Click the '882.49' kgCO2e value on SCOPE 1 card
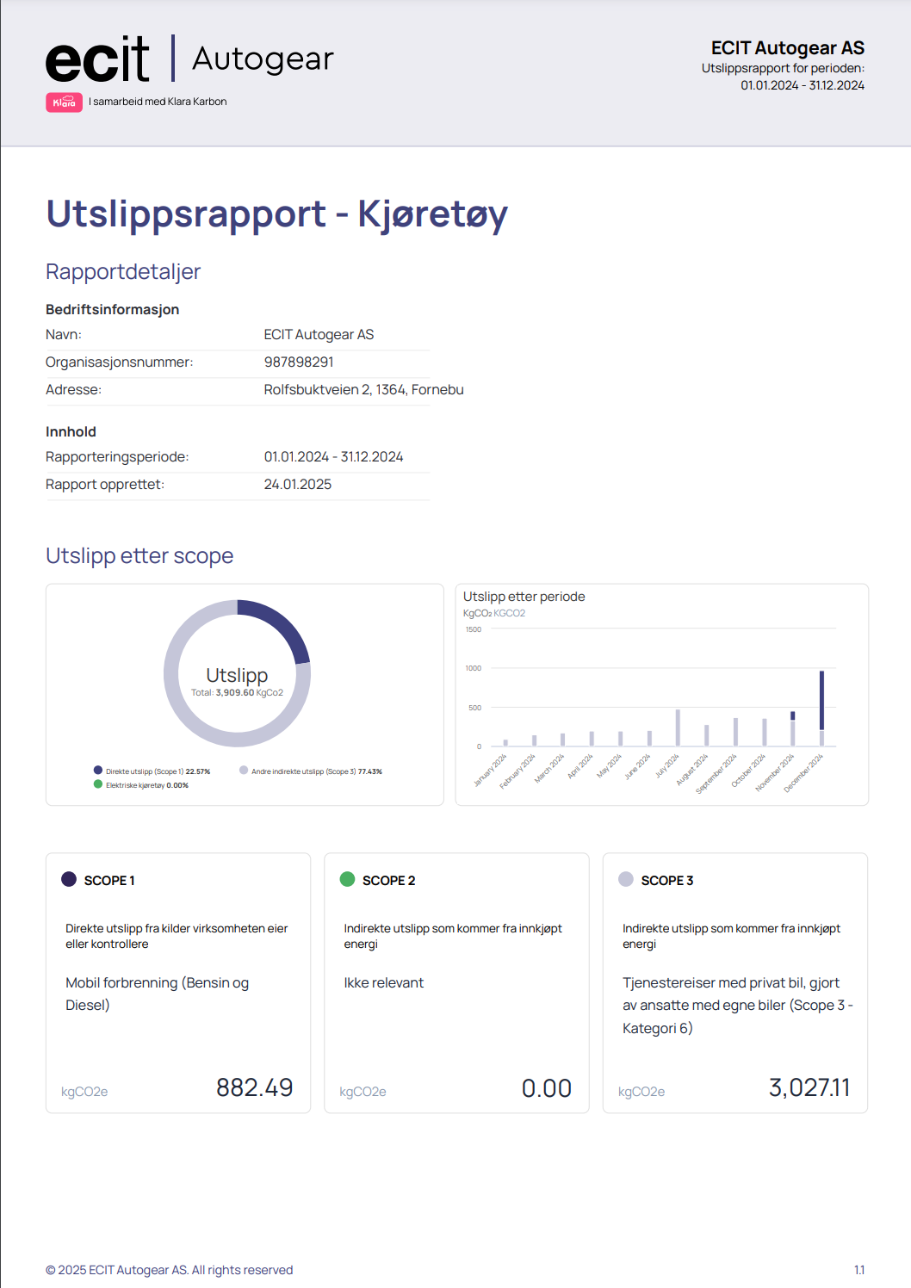The height and width of the screenshot is (1288, 911). click(x=257, y=1087)
